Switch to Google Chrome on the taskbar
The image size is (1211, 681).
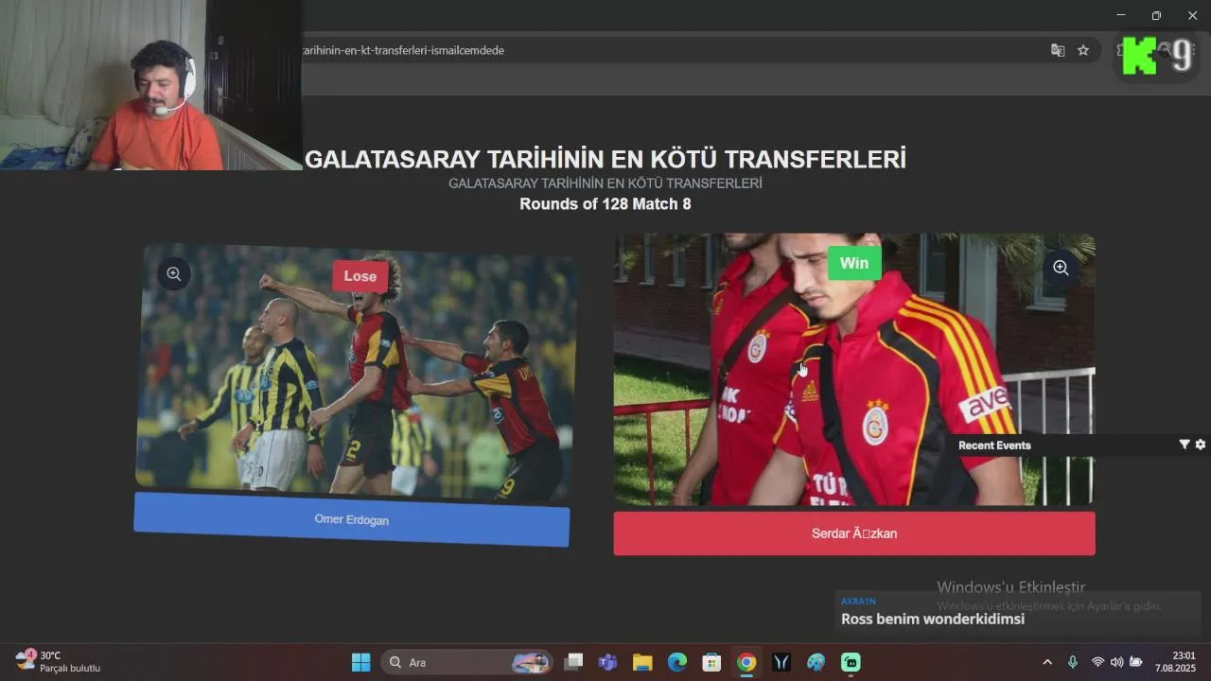[x=746, y=662]
